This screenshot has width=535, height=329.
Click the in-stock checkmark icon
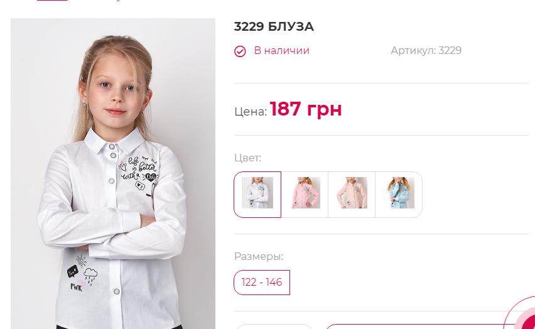pyautogui.click(x=240, y=51)
